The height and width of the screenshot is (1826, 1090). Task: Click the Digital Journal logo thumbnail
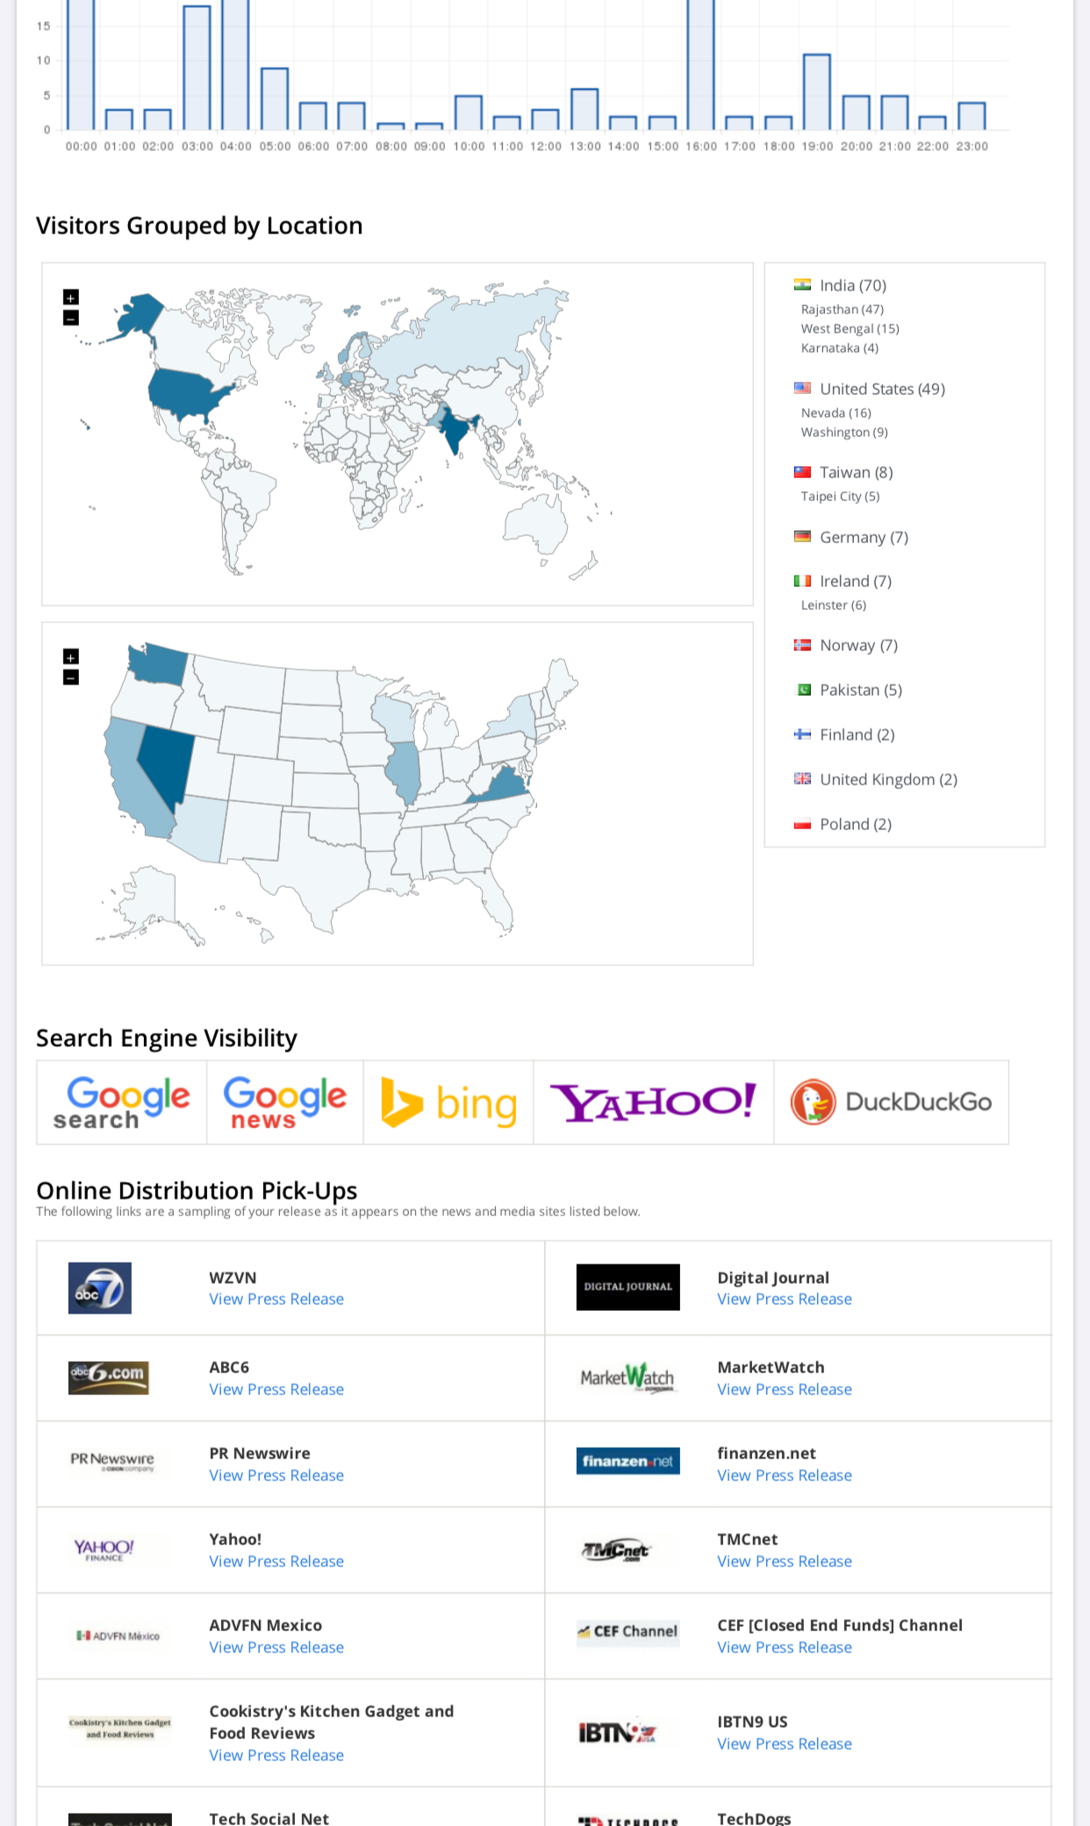(x=627, y=1287)
